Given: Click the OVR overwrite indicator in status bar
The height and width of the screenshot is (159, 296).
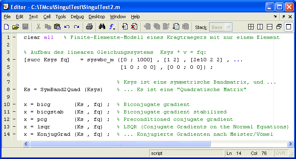Looking at the screenshot, I should 281,153.
